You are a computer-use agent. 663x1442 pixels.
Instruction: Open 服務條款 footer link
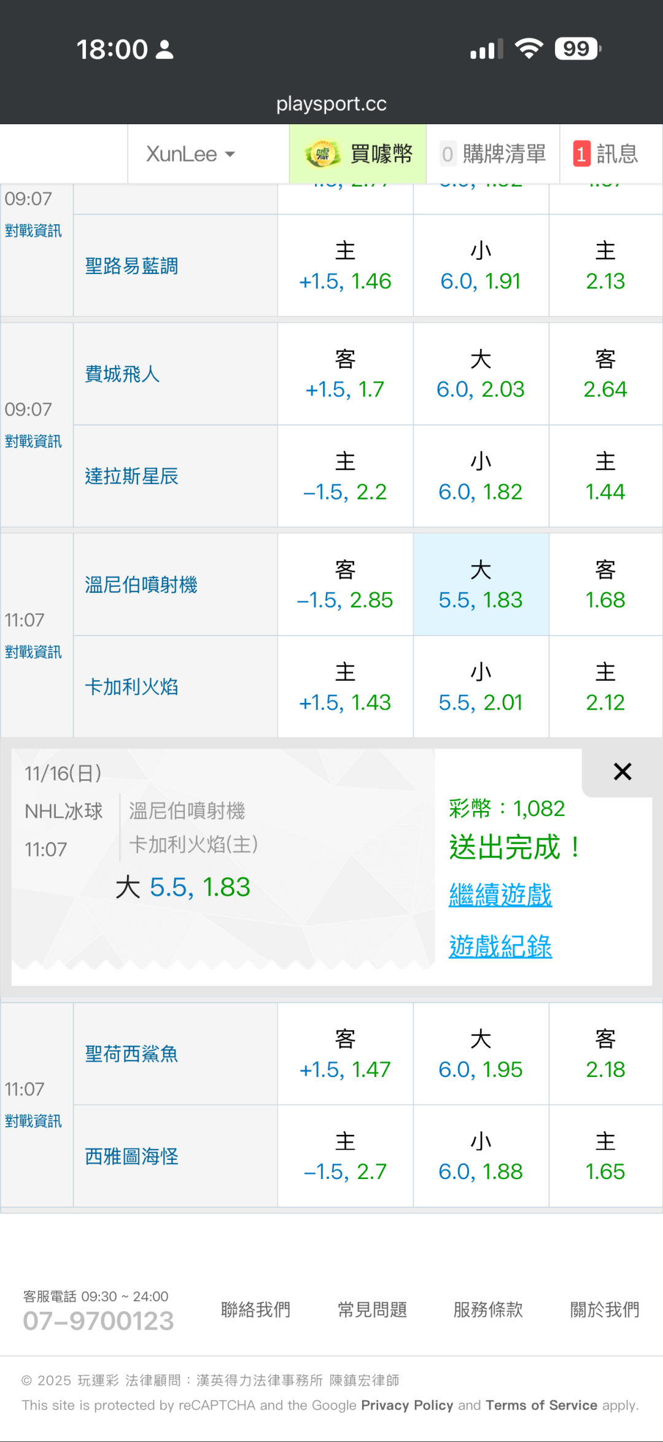pyautogui.click(x=488, y=1309)
